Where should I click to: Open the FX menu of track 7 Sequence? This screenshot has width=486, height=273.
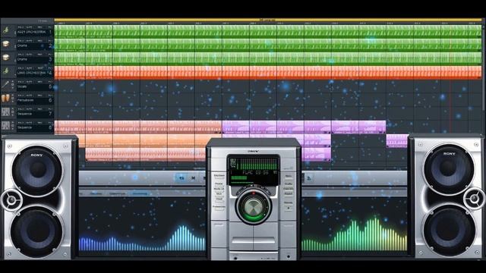50,109
